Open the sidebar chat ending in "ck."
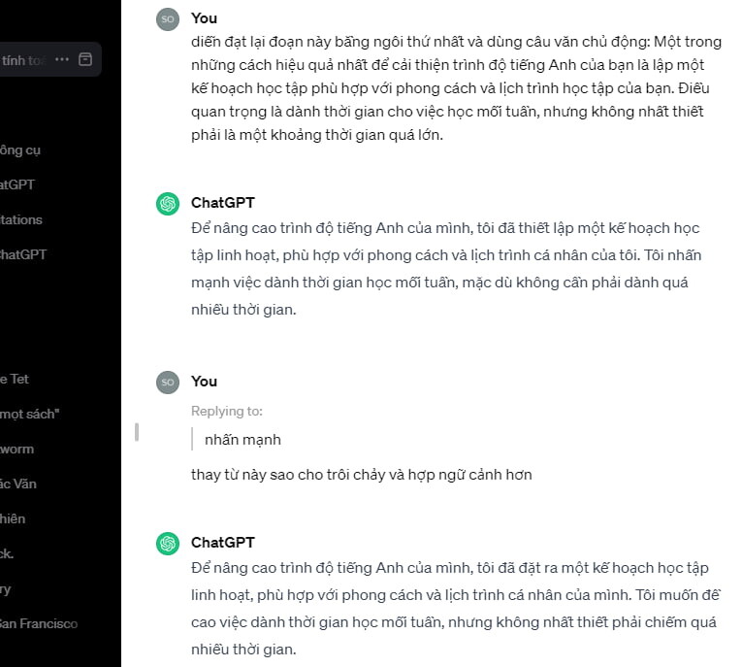This screenshot has height=667, width=742. pos(8,553)
